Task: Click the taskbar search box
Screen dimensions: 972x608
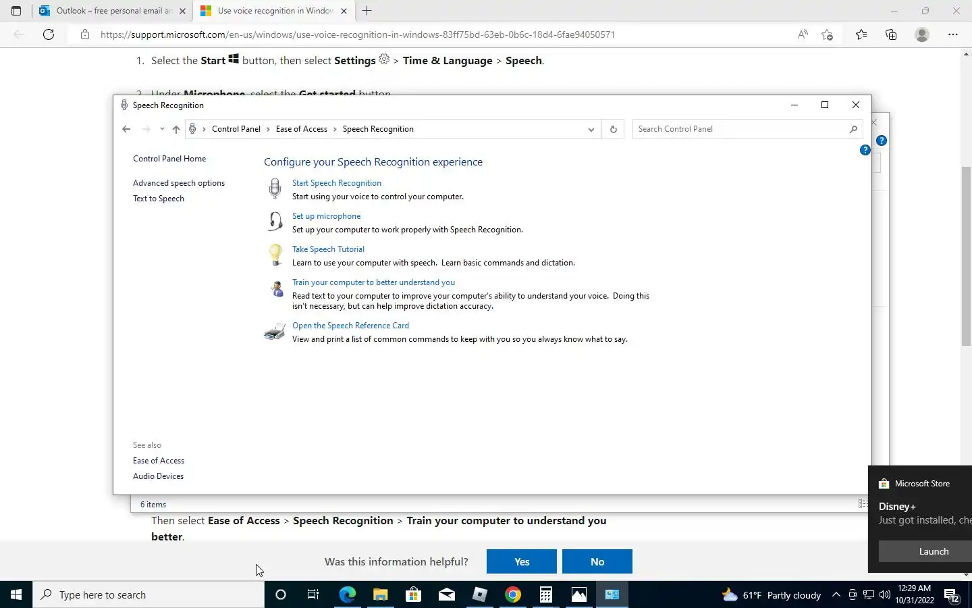Action: pos(148,594)
